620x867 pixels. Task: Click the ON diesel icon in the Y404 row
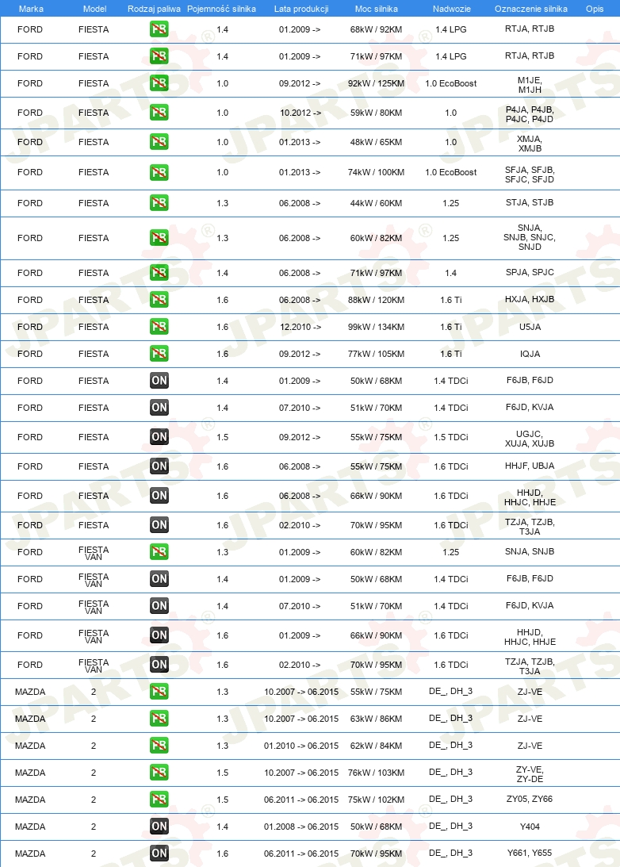point(159,827)
